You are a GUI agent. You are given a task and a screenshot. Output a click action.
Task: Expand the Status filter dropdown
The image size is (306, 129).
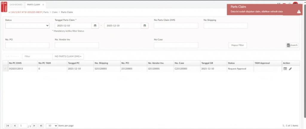27,26
